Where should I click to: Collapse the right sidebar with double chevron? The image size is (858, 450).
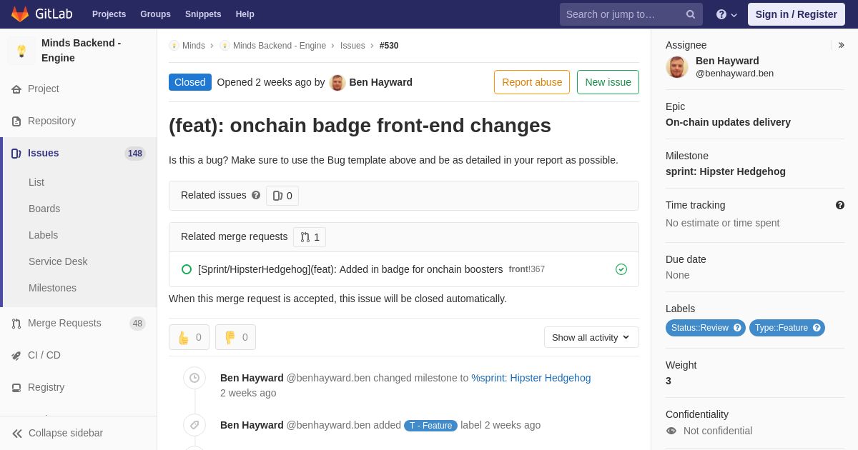pyautogui.click(x=841, y=45)
